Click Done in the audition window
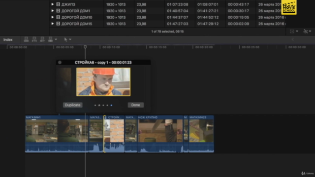 pyautogui.click(x=136, y=105)
